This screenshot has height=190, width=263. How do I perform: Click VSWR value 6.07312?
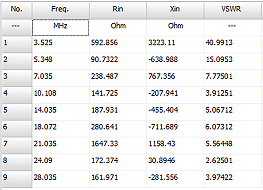click(232, 128)
